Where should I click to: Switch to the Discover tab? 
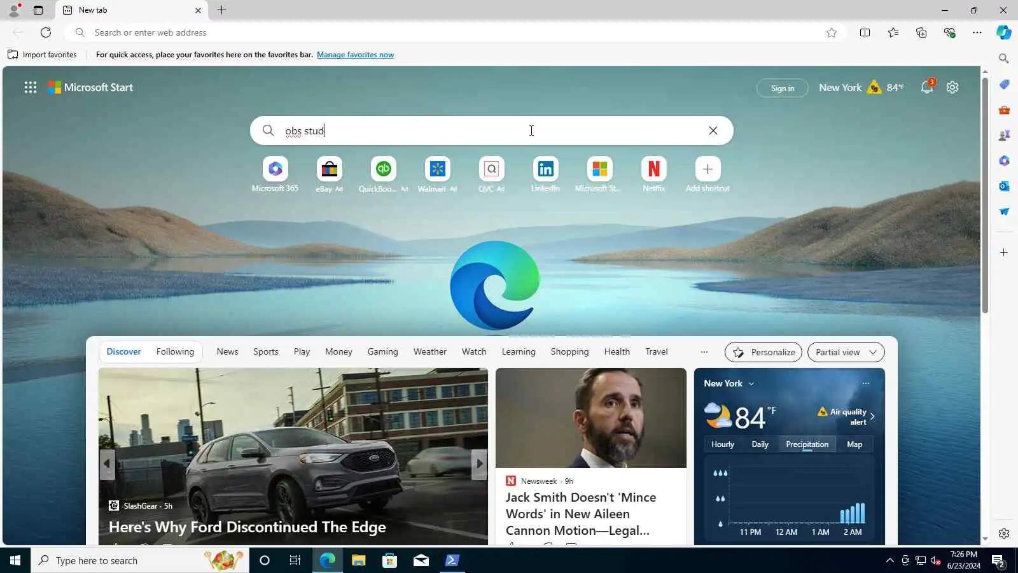(123, 351)
